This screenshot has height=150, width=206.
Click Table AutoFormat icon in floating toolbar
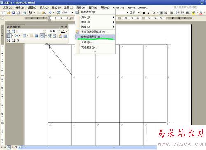61,36
